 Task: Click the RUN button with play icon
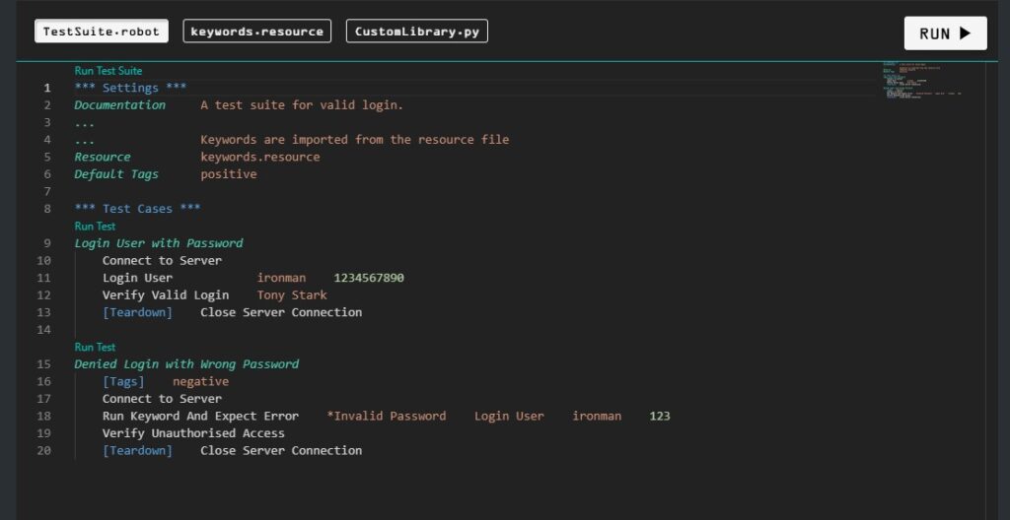pos(945,33)
